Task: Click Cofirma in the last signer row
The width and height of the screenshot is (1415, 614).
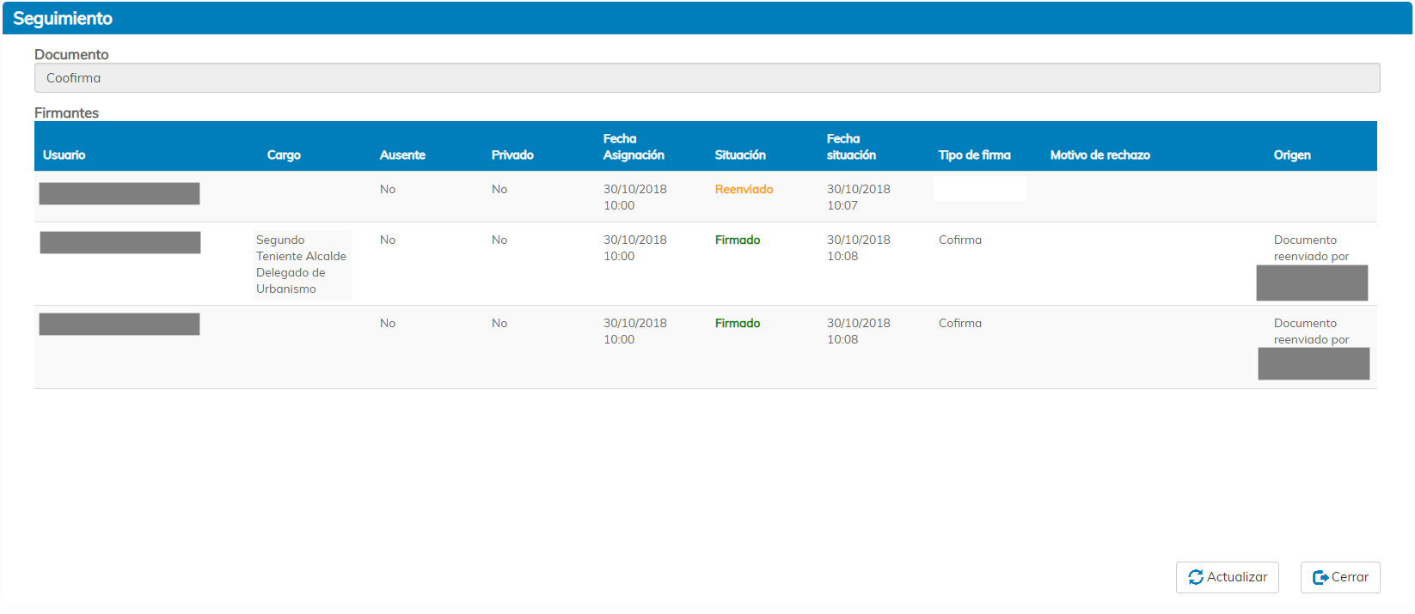Action: click(959, 323)
